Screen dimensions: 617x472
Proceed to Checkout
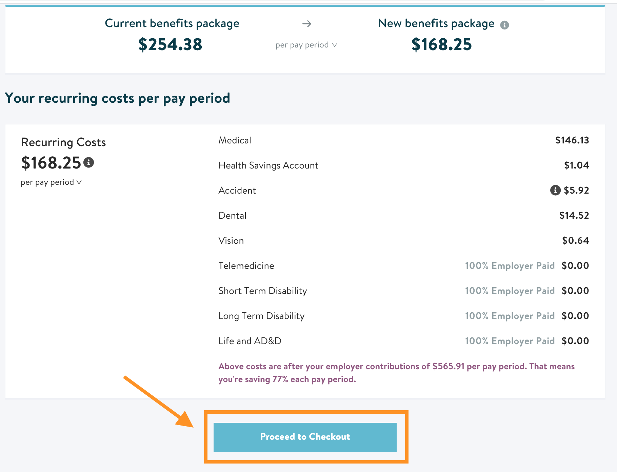(305, 437)
